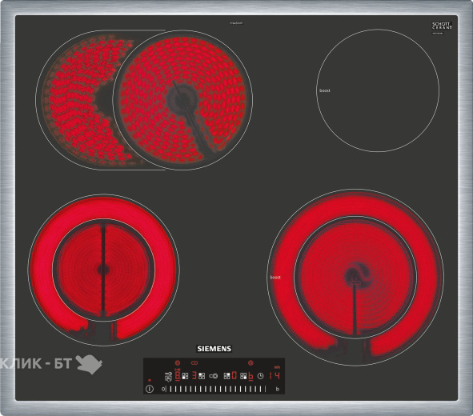Tap the timer display showing 14
Screen dimensions: 473x416
coord(275,376)
